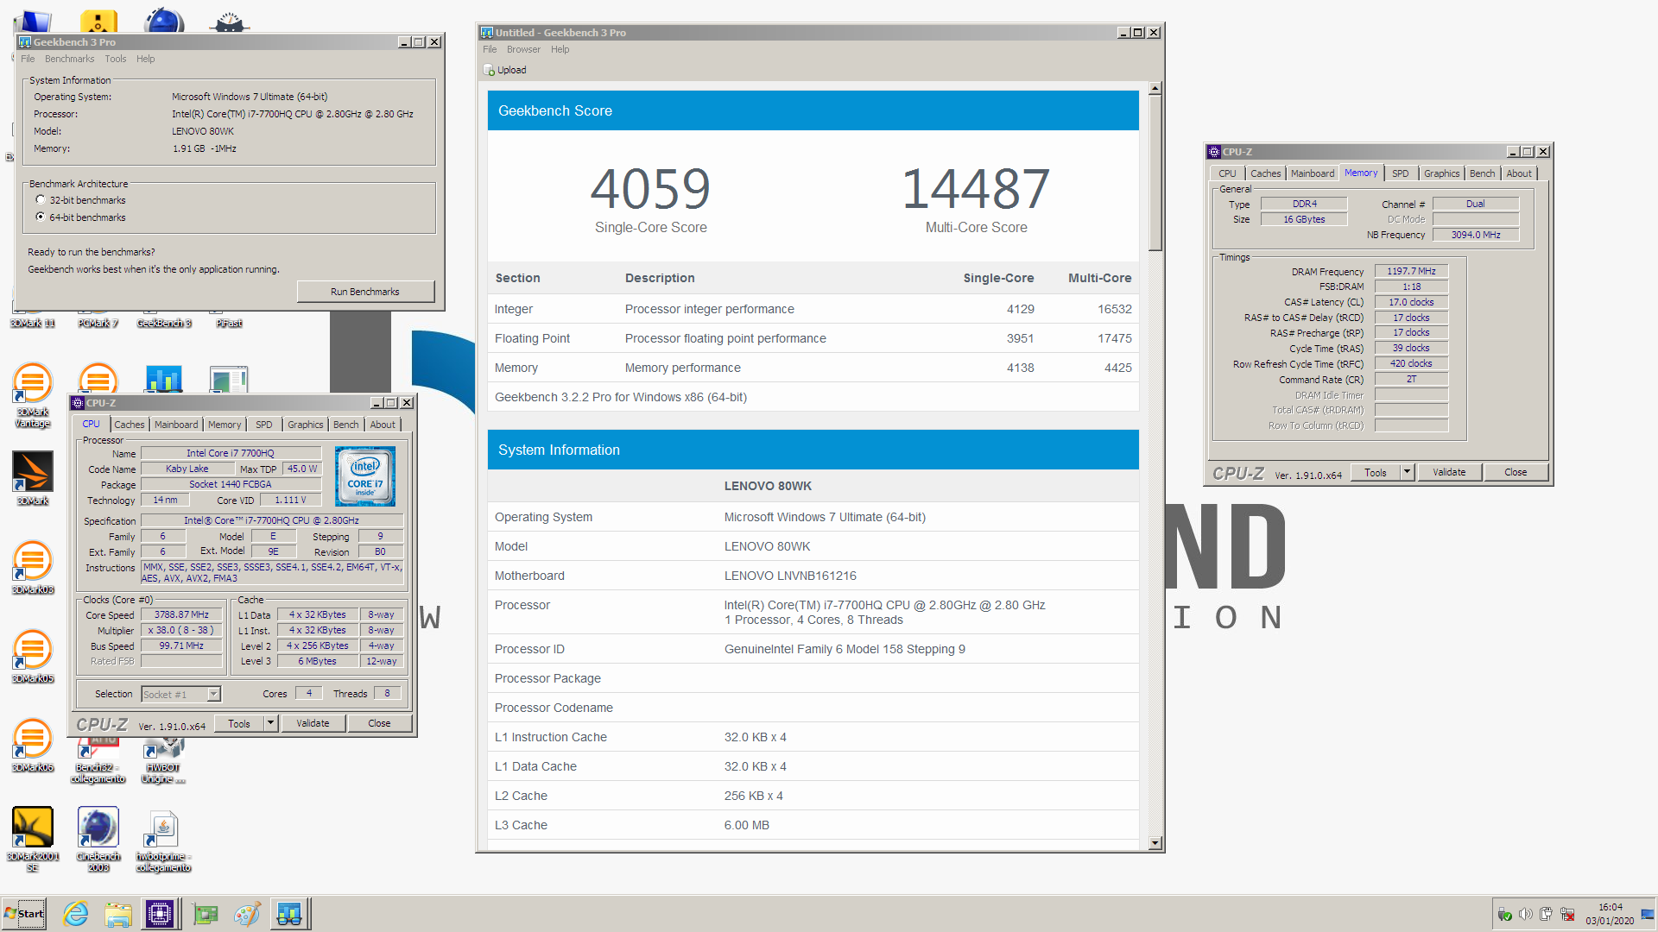Click the Motherboard LENOVO LNVNB161216 row
Screen dimensions: 1658x932
[x=813, y=576]
